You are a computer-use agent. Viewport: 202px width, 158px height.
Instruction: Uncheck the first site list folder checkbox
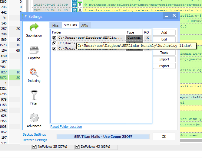tap(54, 38)
